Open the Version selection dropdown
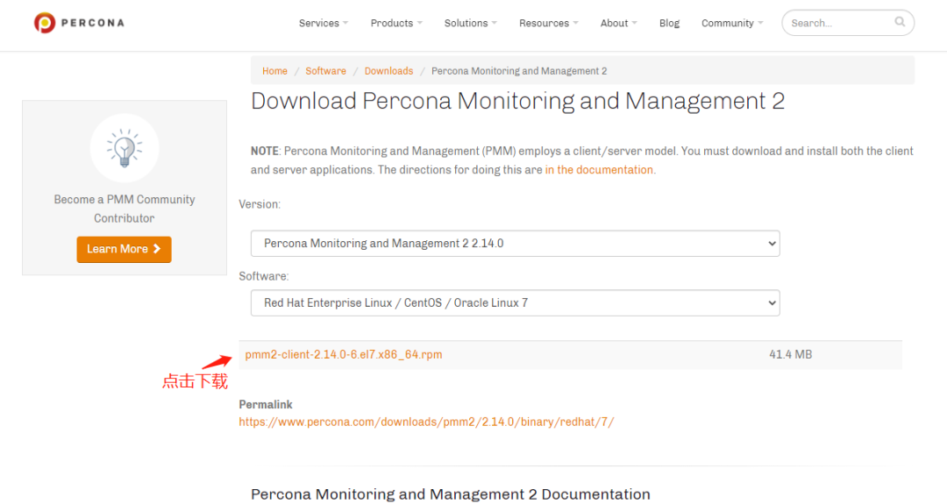The width and height of the screenshot is (947, 504). click(x=516, y=244)
